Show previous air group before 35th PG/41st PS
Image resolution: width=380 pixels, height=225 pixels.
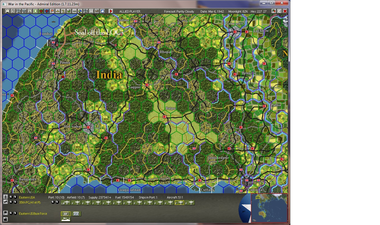(x=11, y=202)
